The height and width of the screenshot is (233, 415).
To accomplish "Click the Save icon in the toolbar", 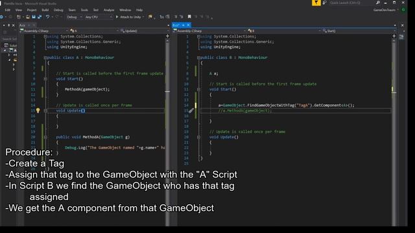I will click(34, 17).
